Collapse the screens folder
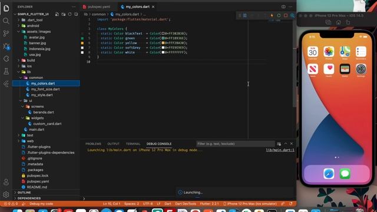 [x=22, y=107]
